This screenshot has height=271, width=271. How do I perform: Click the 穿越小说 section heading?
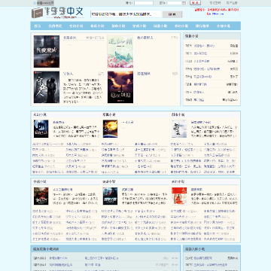40,181
